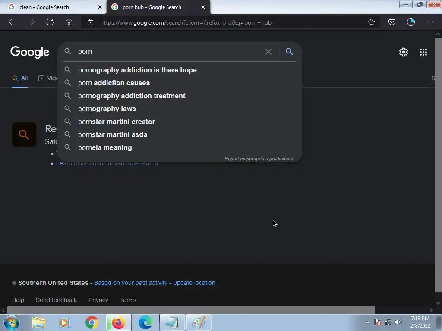Open the volume control in tray
The height and width of the screenshot is (331, 442).
tap(398, 322)
